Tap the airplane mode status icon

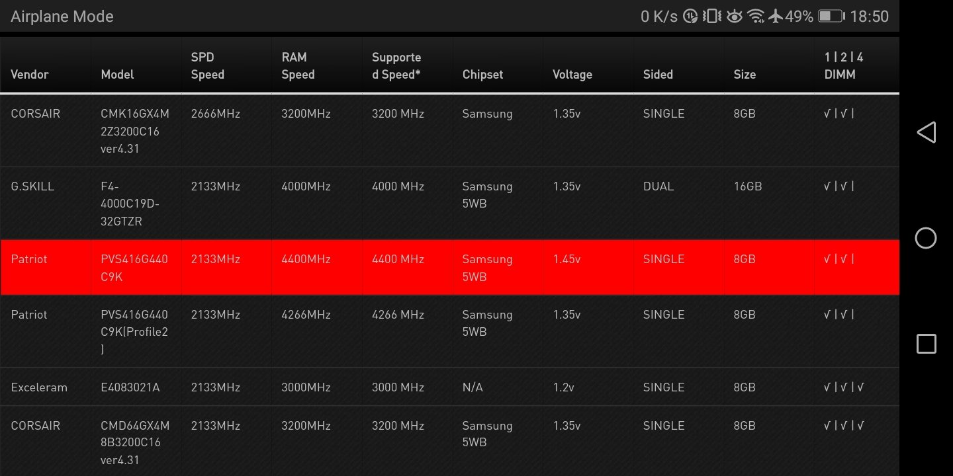pos(776,17)
